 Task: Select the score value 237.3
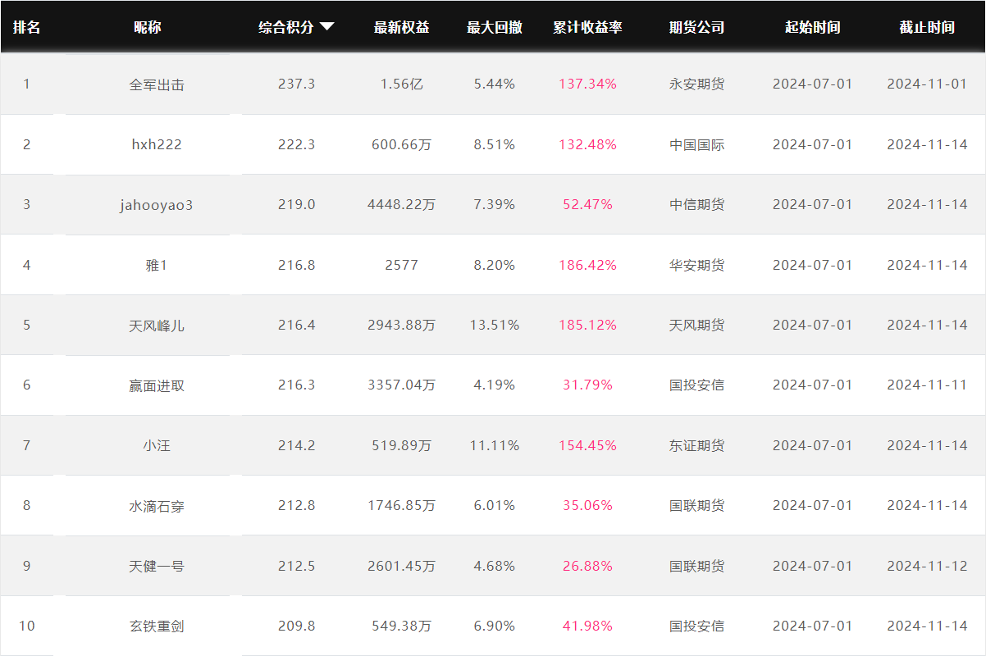[297, 84]
